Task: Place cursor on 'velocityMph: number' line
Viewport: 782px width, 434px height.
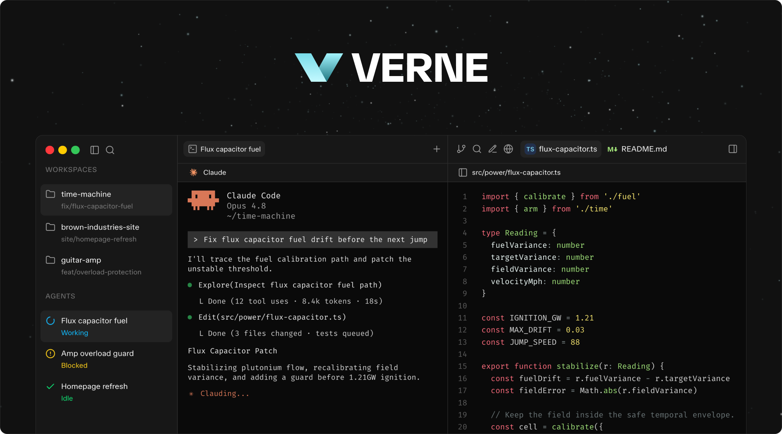Action: 535,282
